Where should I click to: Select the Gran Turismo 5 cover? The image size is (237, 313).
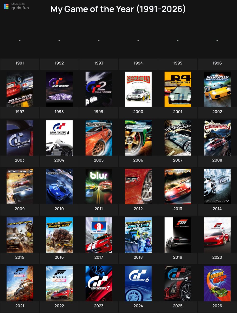(178, 284)
